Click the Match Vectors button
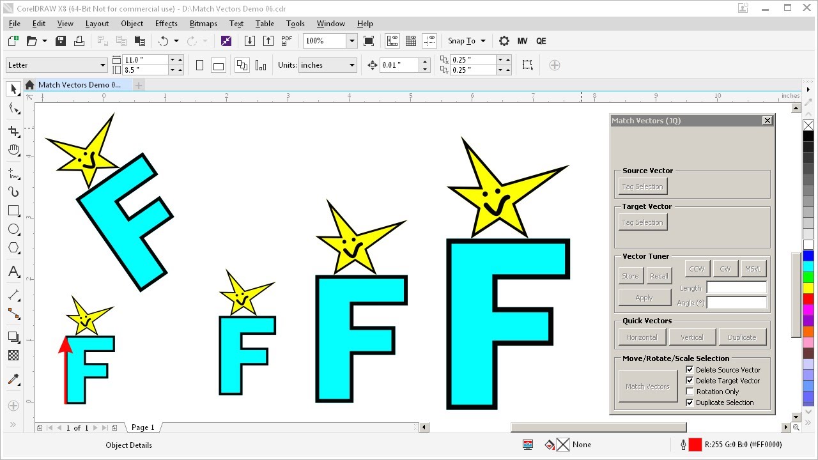This screenshot has width=818, height=460. click(x=648, y=387)
